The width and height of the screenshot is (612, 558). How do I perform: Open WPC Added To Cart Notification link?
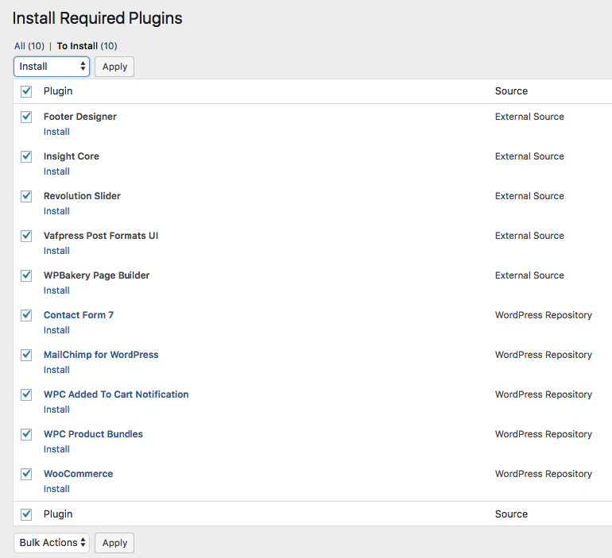coord(116,394)
